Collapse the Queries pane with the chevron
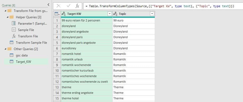Screen dimensions: 243x102 coord(48,5)
